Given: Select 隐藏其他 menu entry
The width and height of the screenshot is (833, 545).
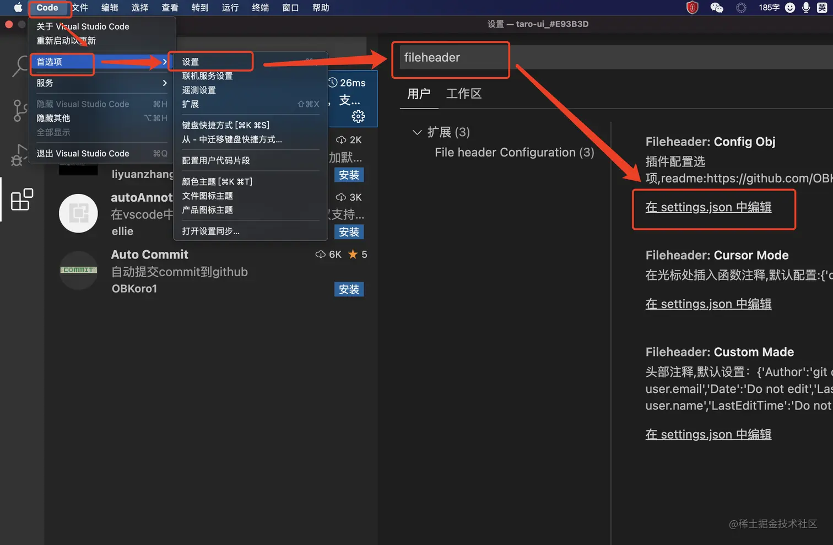Looking at the screenshot, I should pos(102,118).
